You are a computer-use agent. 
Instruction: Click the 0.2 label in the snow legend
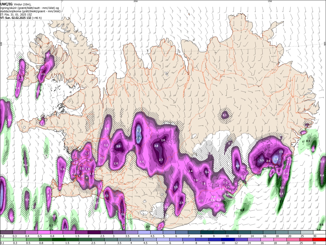coord(2,236)
